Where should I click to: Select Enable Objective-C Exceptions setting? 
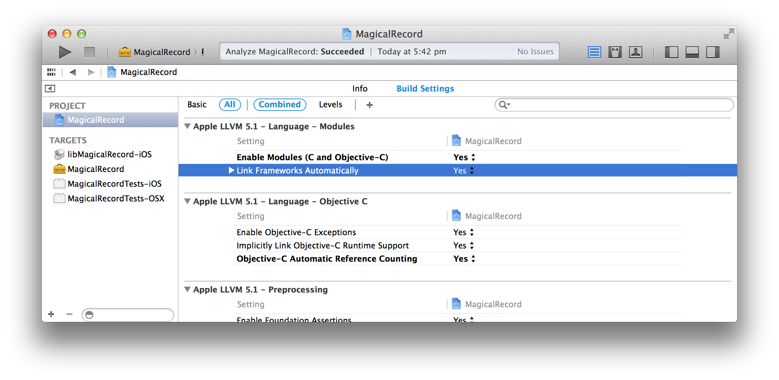click(x=296, y=232)
